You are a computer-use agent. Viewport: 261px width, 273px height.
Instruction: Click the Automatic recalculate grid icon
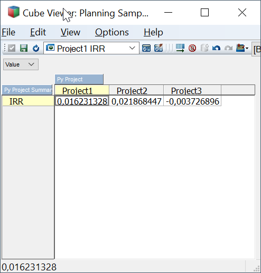pos(146,48)
